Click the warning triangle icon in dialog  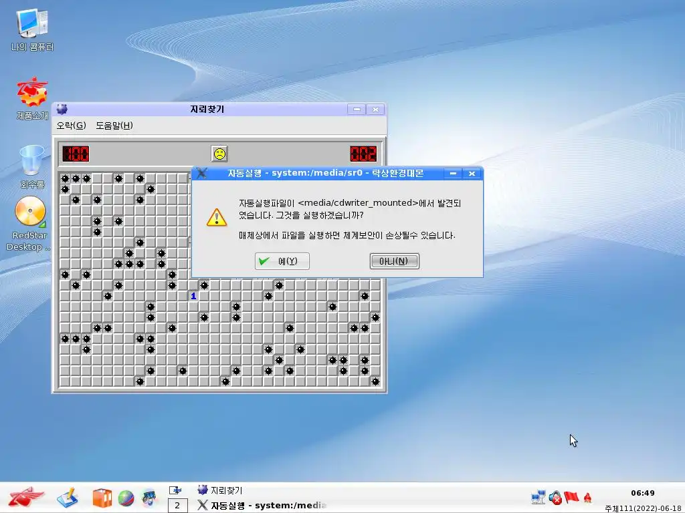[x=217, y=217]
